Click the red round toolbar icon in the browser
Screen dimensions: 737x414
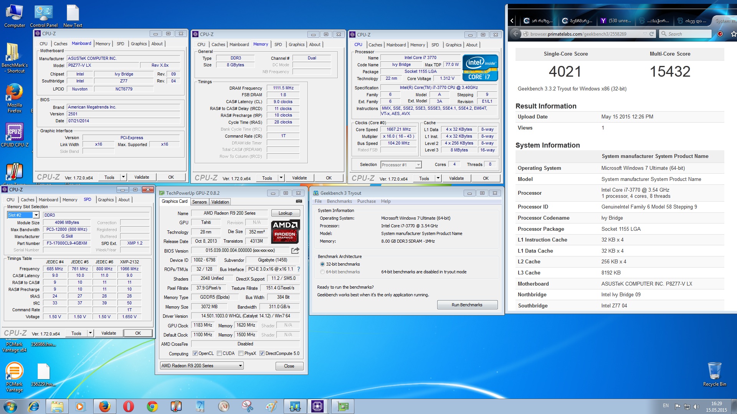[720, 34]
